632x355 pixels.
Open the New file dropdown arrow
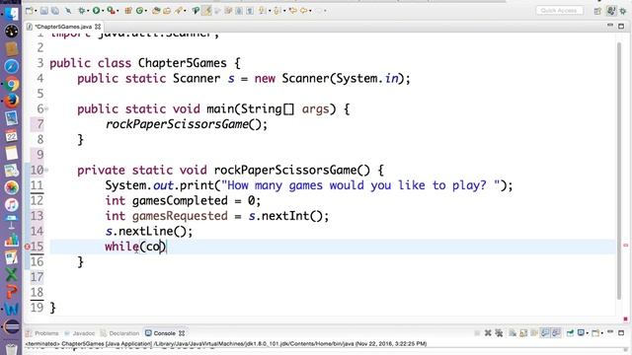pos(36,11)
